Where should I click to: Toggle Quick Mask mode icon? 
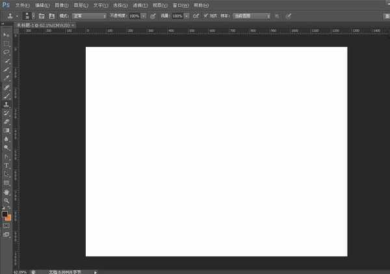tap(6, 225)
